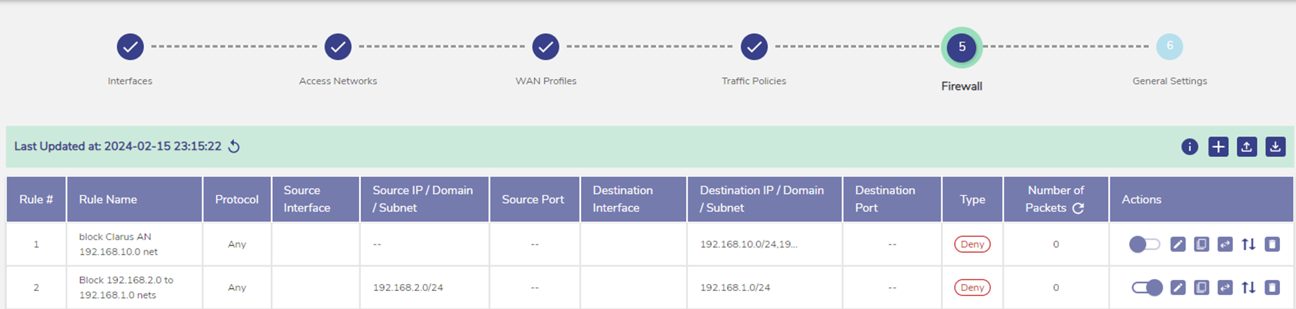This screenshot has height=309, width=1296.
Task: Reorder rule 1 using up-down arrows icon
Action: point(1249,244)
